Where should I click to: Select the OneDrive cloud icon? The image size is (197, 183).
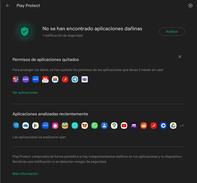[x=26, y=126]
